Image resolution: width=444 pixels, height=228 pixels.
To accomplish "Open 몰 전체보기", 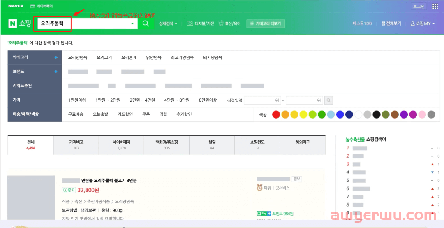I will pyautogui.click(x=391, y=23).
